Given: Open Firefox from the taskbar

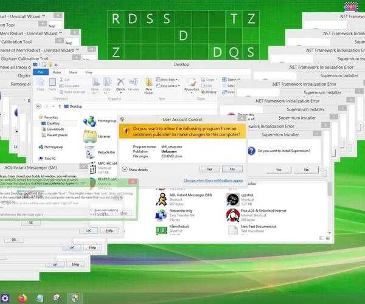Looking at the screenshot, I should point(23,298).
